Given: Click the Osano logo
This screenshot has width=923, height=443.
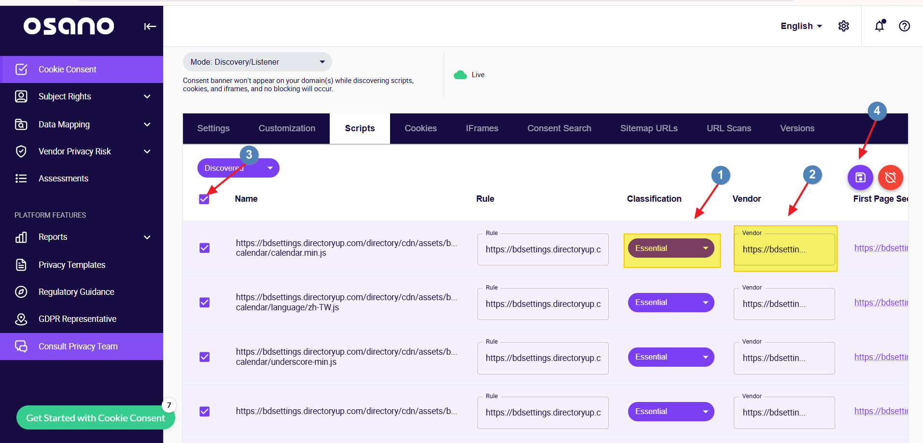Looking at the screenshot, I should click(69, 26).
